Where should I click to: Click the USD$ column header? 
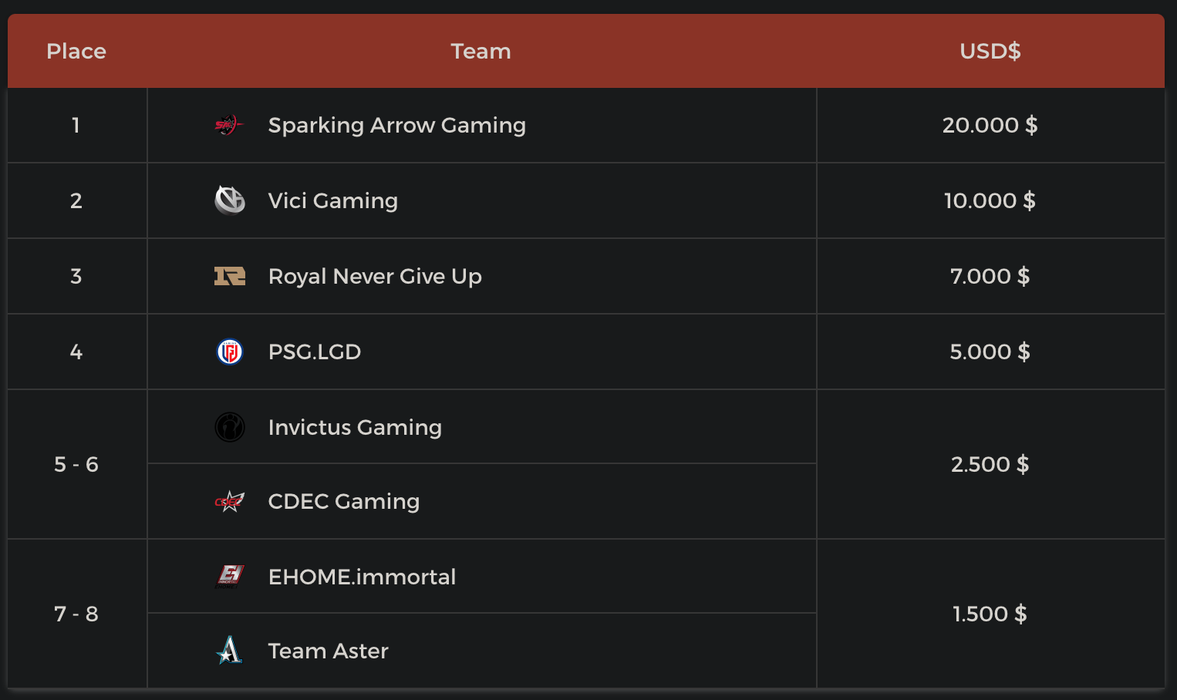tap(990, 51)
